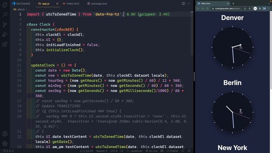The width and height of the screenshot is (272, 153).
Task: Click line number 11 in the gutter
Action: (19, 65)
